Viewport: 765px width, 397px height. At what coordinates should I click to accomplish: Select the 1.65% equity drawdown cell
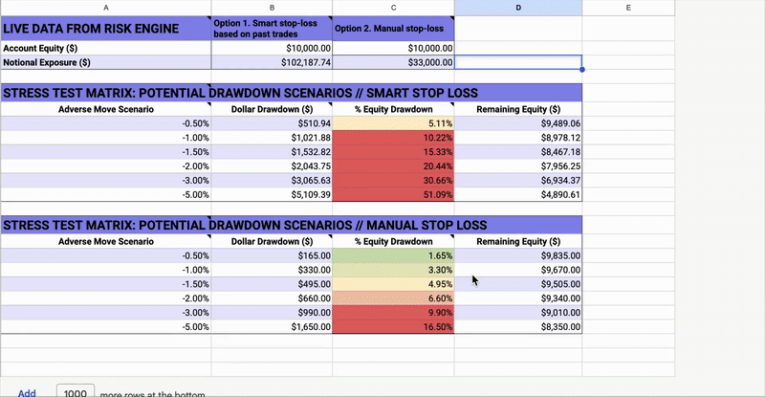[393, 255]
